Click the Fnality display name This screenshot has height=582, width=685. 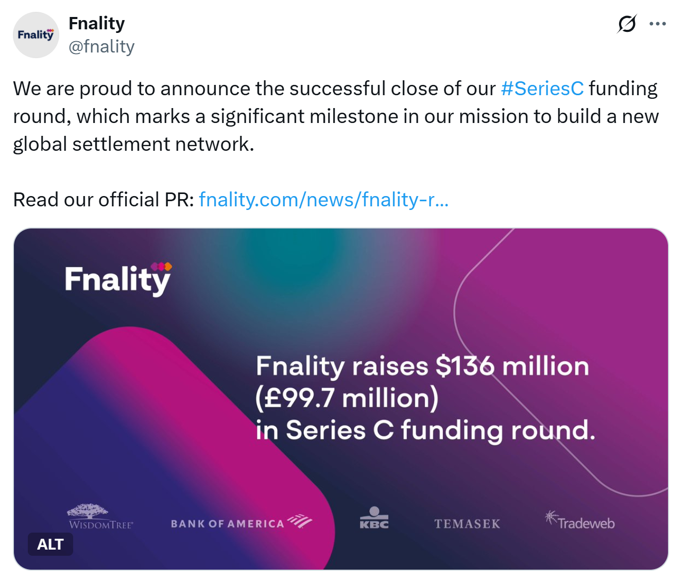[x=97, y=23]
